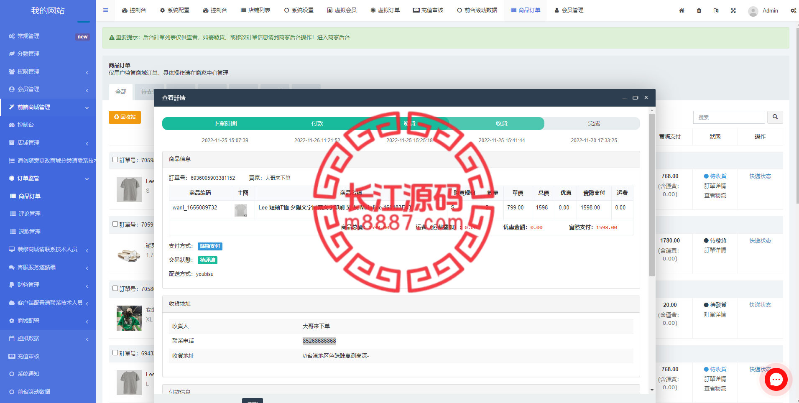Click 查看物流 link in first order row
Screen dimensions: 799x403
[x=715, y=196]
